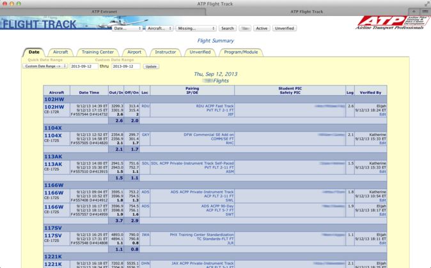Click the Unverified button in the toolbar
This screenshot has height=268, width=431.
pyautogui.click(x=284, y=29)
